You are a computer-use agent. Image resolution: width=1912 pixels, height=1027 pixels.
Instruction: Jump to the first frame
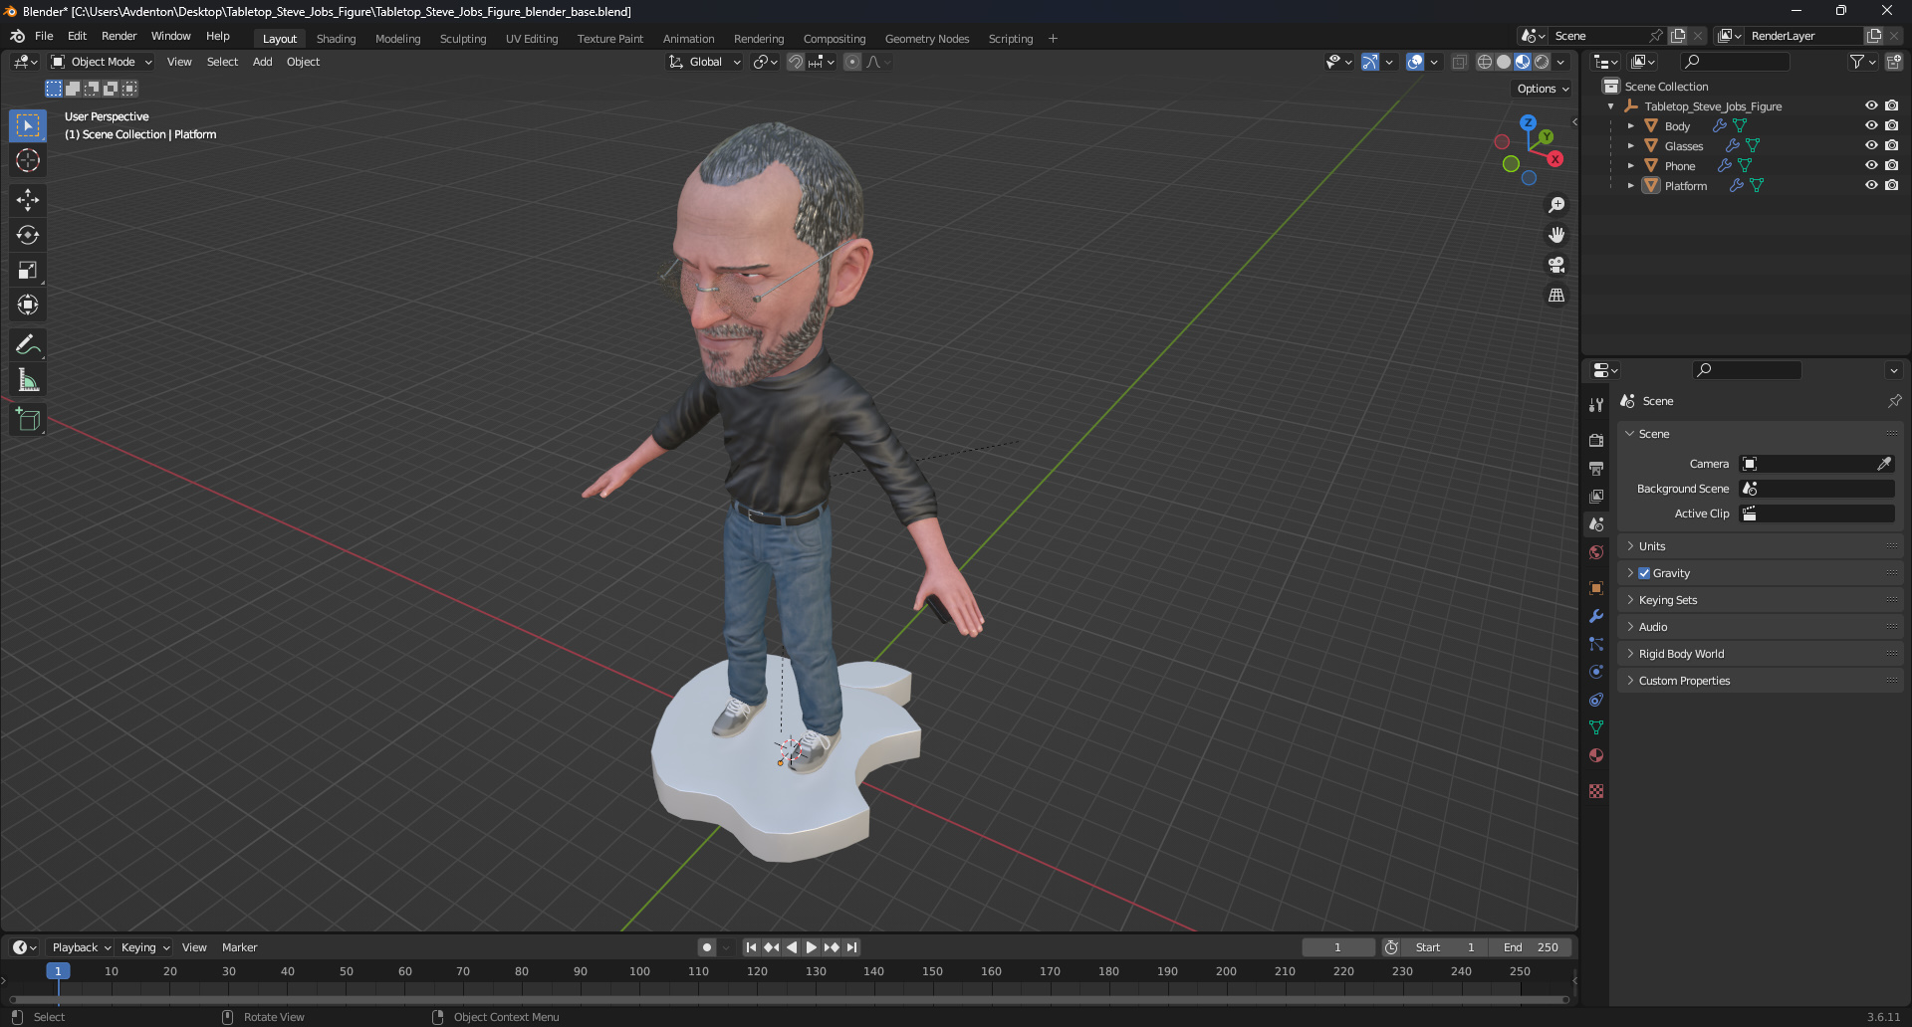point(751,947)
